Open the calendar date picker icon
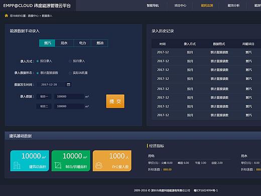The width and height of the screenshot is (261, 196). [x=68, y=84]
